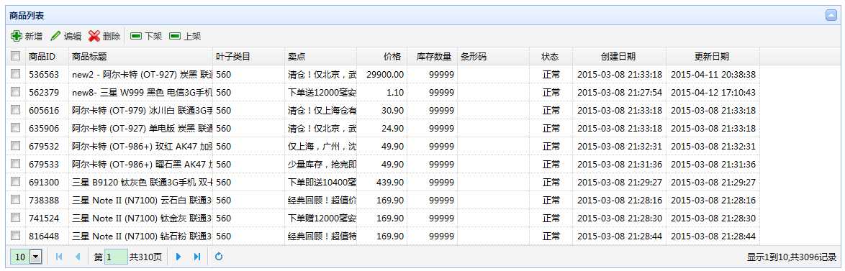The image size is (845, 271).
Task: Click selling point '下单即送10400毫'
Action: 322,183
